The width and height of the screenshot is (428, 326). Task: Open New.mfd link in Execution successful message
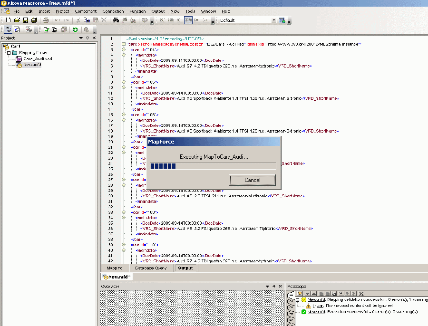click(x=317, y=312)
